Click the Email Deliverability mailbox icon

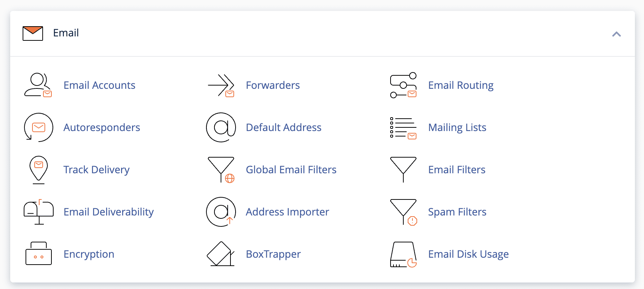click(38, 212)
